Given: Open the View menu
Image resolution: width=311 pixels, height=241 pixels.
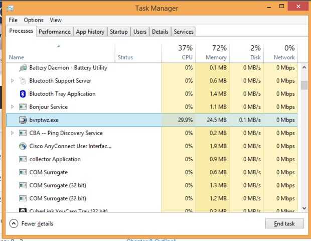Looking at the screenshot, I should tap(56, 20).
